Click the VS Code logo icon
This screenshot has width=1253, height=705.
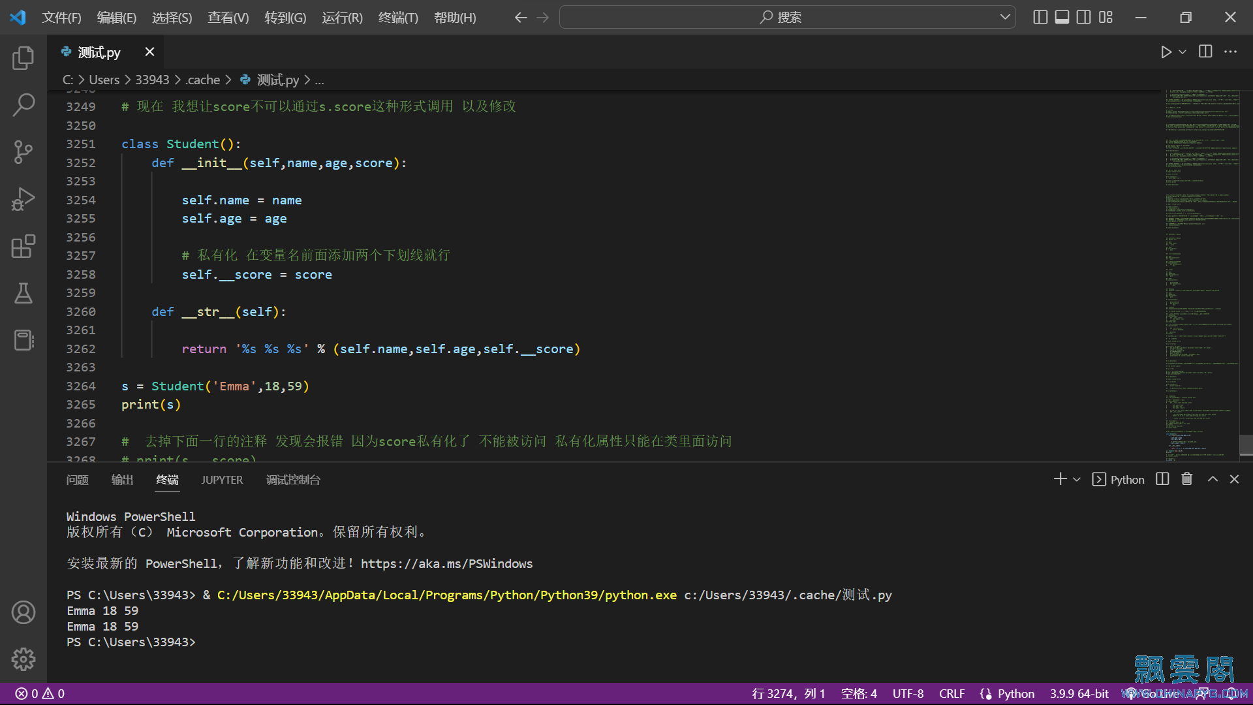pos(18,17)
